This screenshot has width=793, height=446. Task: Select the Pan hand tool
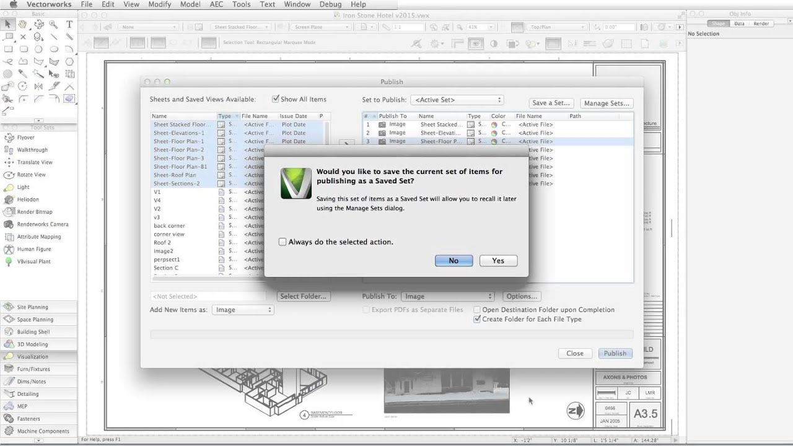coord(23,24)
